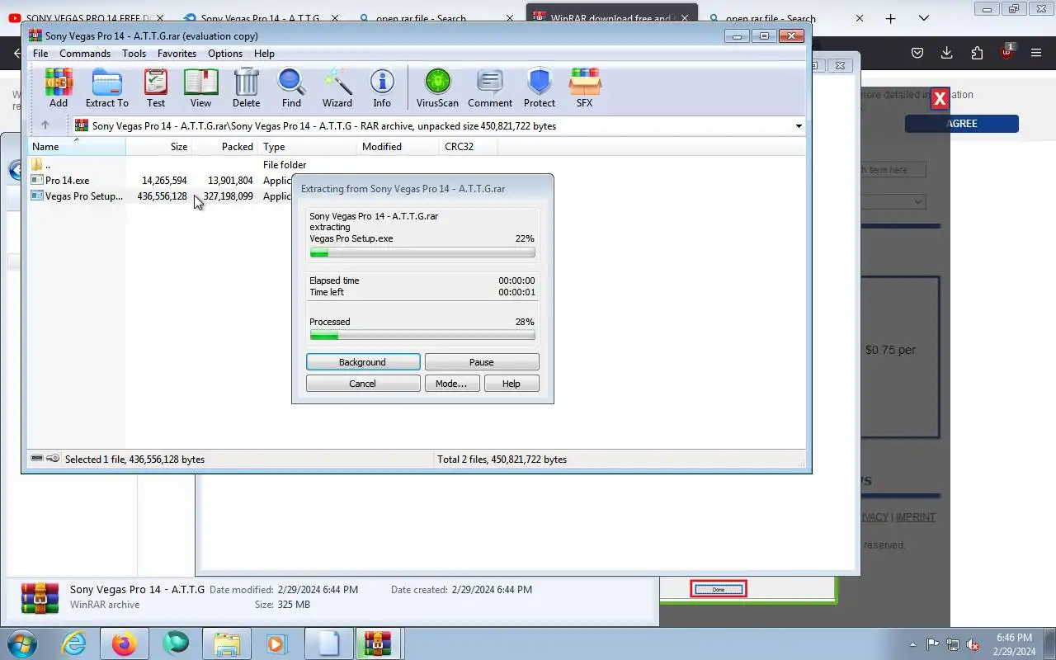Sort by Modified column header
This screenshot has width=1056, height=660.
click(x=398, y=147)
